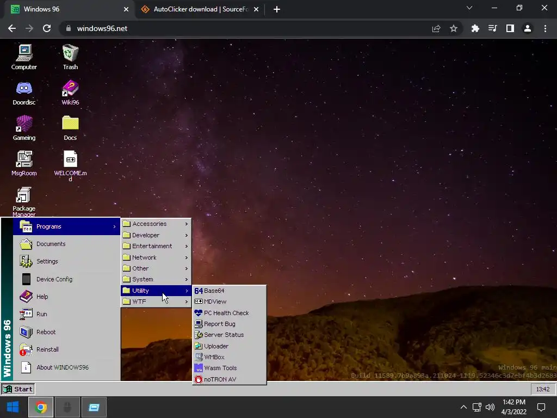
Task: Click the Chrome icon in Windows taskbar
Action: point(41,407)
